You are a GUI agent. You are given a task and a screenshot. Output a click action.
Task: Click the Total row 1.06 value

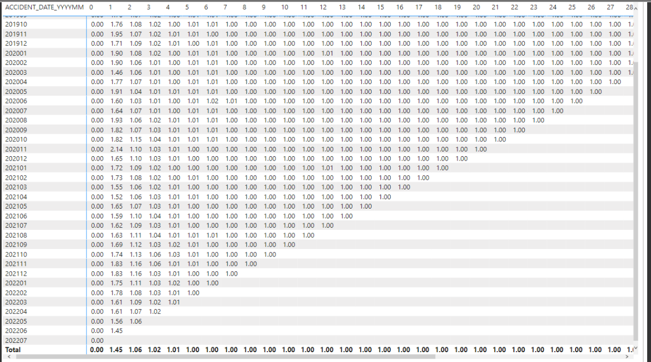click(136, 349)
